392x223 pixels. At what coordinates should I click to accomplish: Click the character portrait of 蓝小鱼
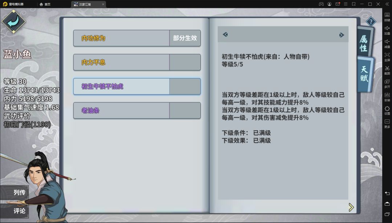(40, 187)
